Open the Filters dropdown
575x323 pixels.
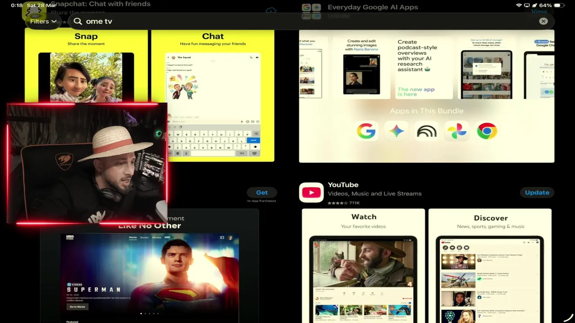point(43,21)
